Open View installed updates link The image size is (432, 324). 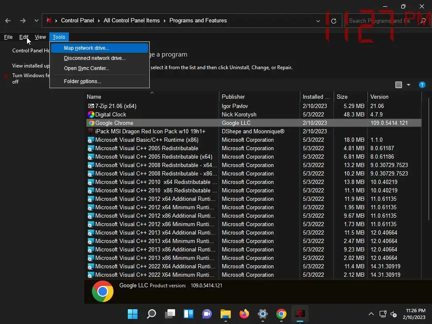[31, 66]
